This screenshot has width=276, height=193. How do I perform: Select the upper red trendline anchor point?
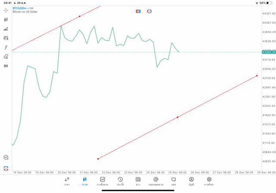tap(80, 16)
